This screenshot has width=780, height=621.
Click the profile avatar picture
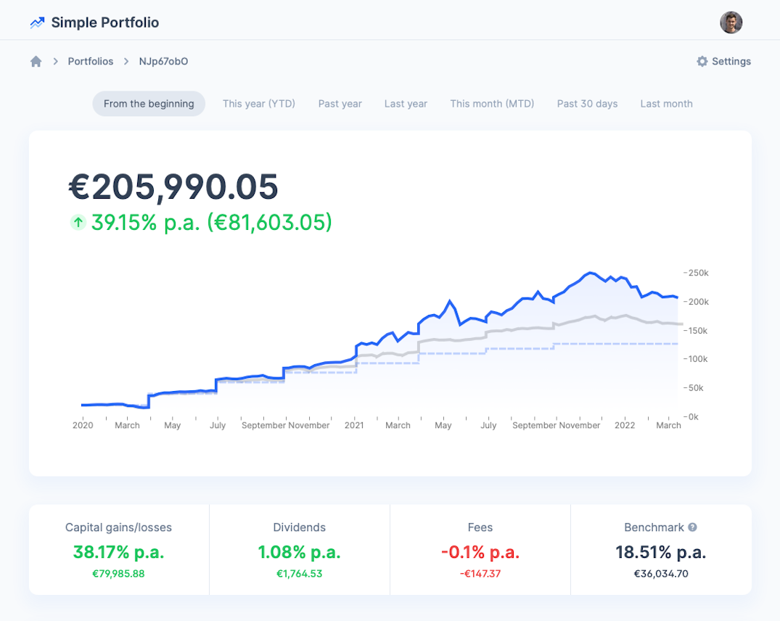(x=731, y=22)
